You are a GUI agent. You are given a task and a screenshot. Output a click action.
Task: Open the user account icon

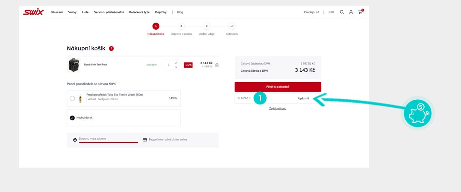351,12
